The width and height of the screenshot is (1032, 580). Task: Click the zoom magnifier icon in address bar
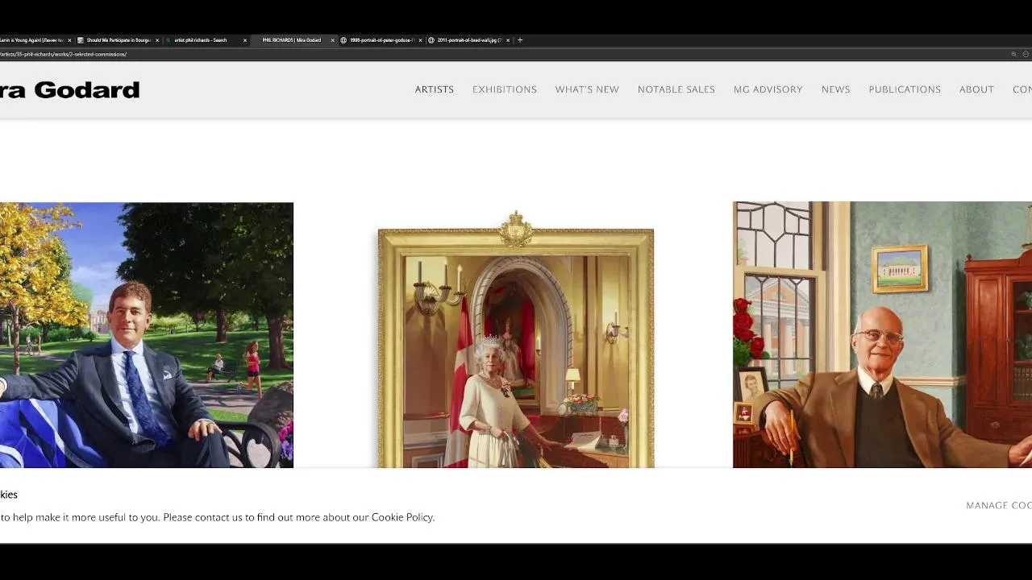1013,54
